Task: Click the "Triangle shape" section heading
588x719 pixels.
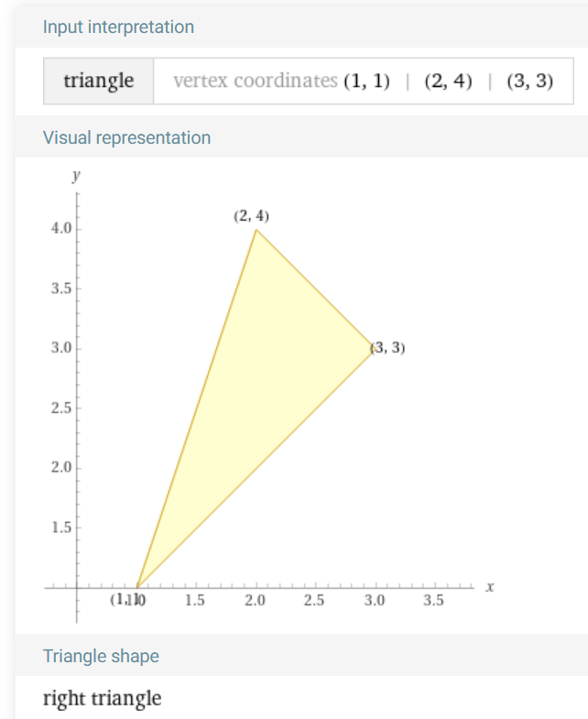Action: 101,656
